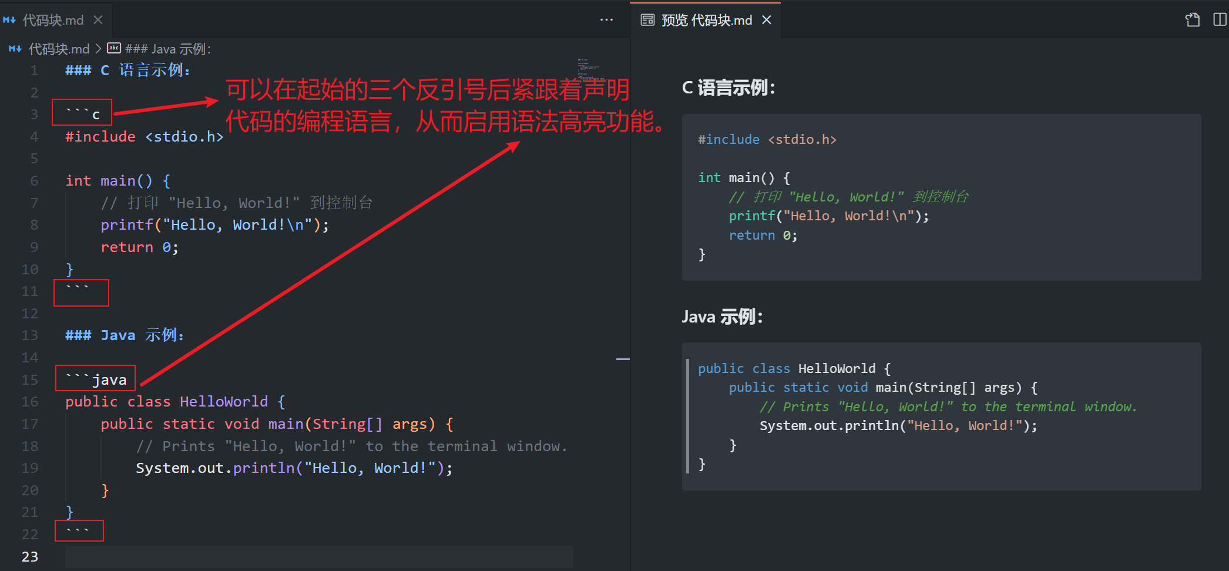Select the 预览 代码块.md preview tab
The width and height of the screenshot is (1229, 571).
pos(706,20)
